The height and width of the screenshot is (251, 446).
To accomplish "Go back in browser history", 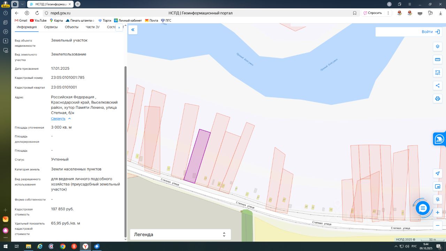I will [x=17, y=13].
